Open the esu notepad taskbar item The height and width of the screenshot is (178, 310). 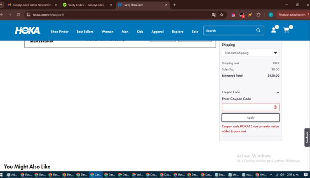tap(247, 175)
